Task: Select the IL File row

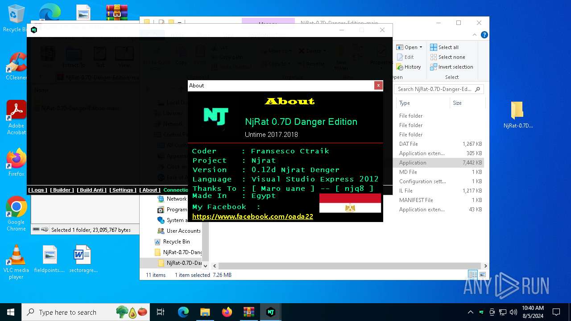Action: 439,191
